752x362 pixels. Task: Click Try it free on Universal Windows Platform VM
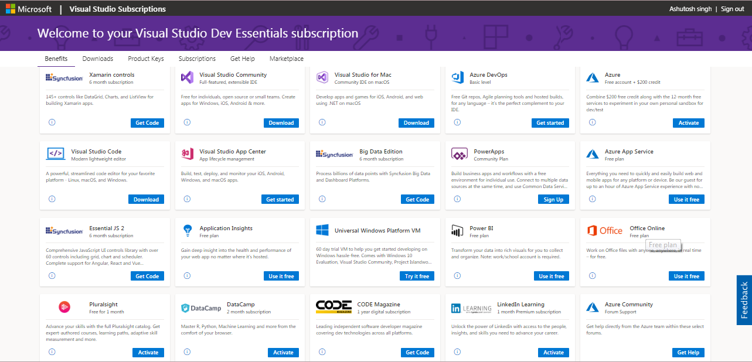coord(417,276)
